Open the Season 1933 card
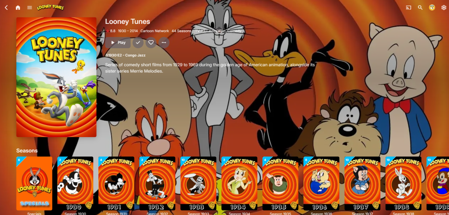The image size is (449, 215). point(198,183)
